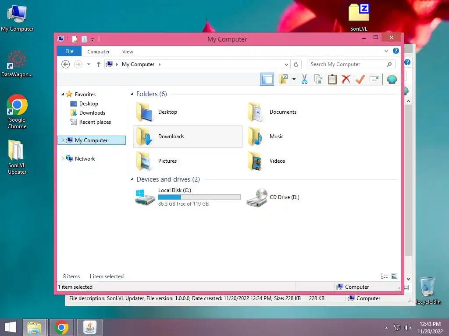This screenshot has width=449, height=336.
Task: Click the Java taskbar button
Action: coord(90,327)
